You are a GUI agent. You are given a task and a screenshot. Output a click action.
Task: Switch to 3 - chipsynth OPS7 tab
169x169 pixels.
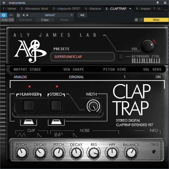(x=66, y=9)
